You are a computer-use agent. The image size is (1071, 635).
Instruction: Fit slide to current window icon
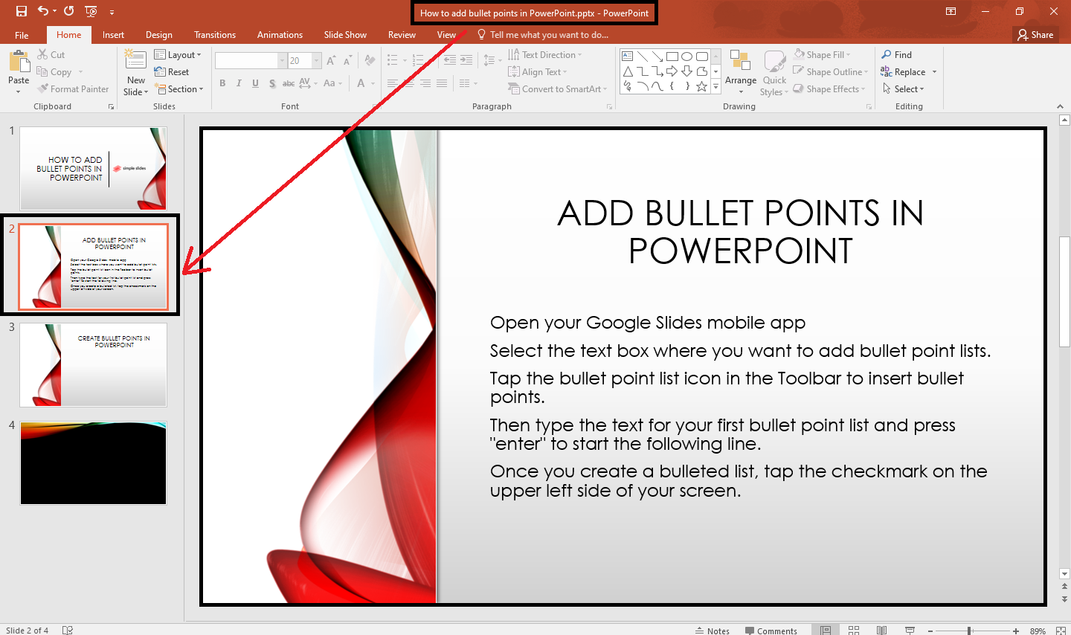[1061, 631]
